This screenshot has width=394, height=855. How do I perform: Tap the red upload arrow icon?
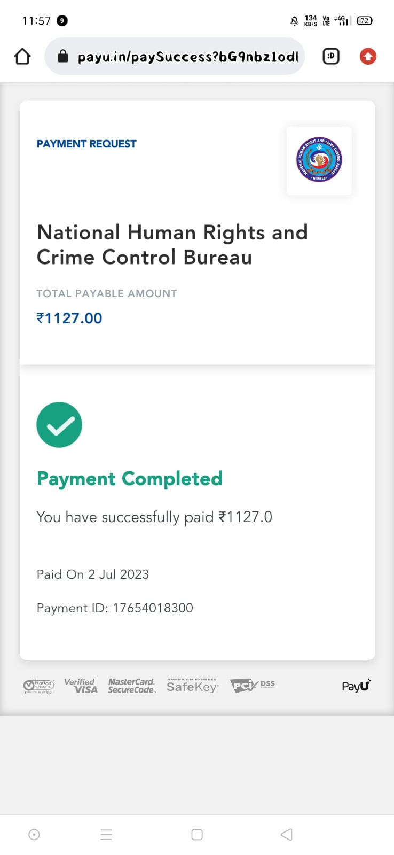(368, 56)
